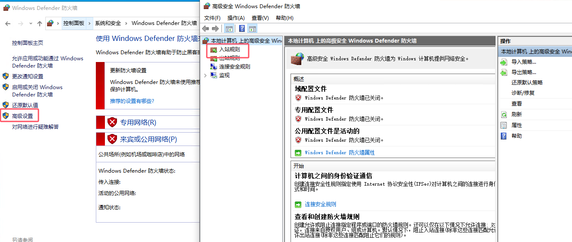
Task: Open the 连接安全规则 link in 开始 section
Action: 320,205
